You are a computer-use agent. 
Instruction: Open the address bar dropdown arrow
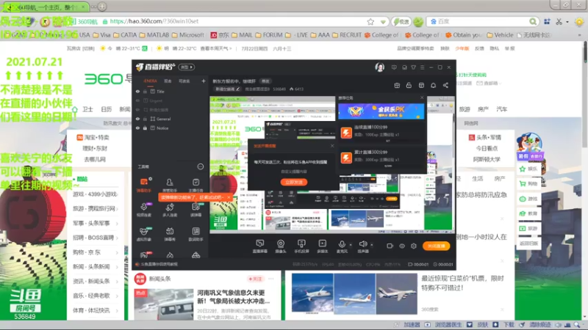click(383, 22)
